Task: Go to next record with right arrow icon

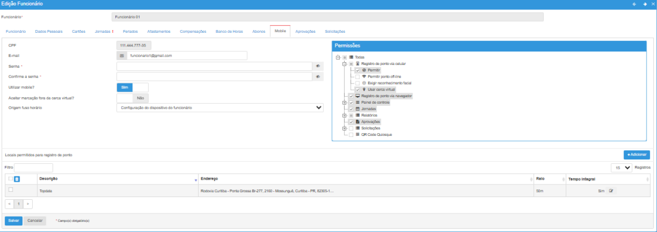Action: coord(645,4)
